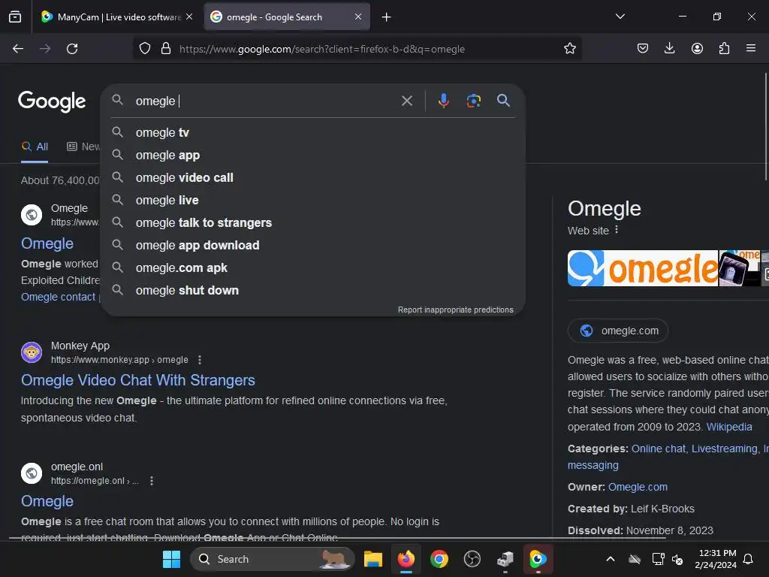Click the Windows taskbar Search box
This screenshot has width=769, height=577.
pos(272,559)
